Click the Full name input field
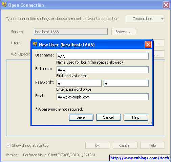The image size is (171, 162). click(x=103, y=70)
